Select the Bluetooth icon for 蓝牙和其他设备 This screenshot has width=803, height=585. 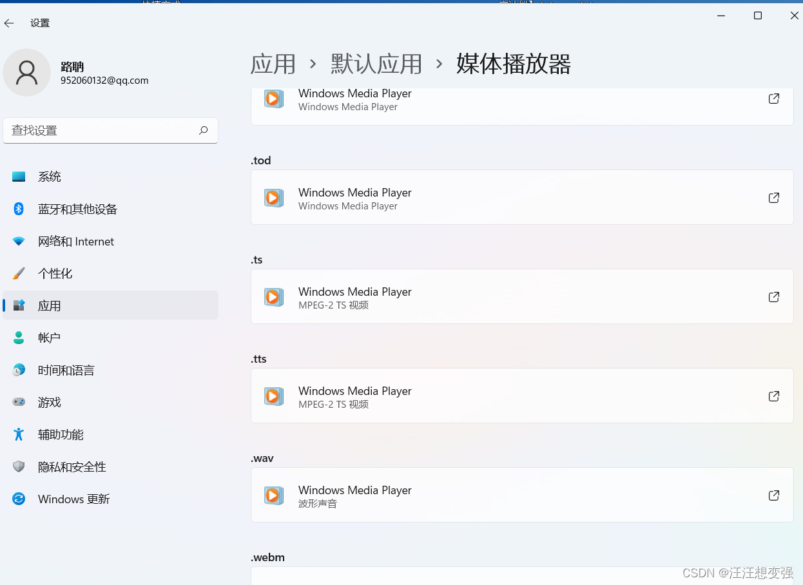click(x=19, y=209)
